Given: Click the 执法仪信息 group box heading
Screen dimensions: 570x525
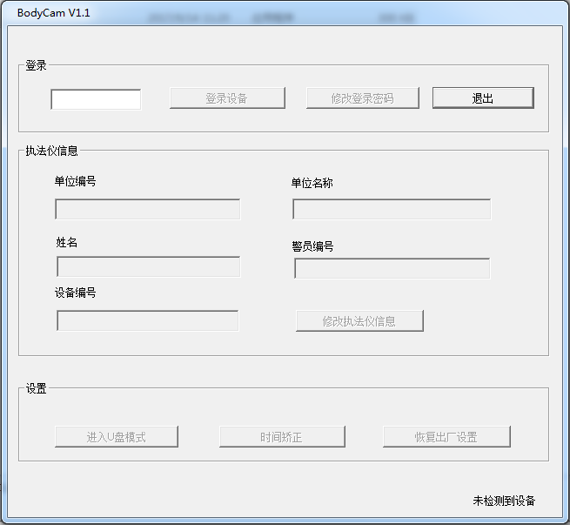Looking at the screenshot, I should tap(51, 151).
